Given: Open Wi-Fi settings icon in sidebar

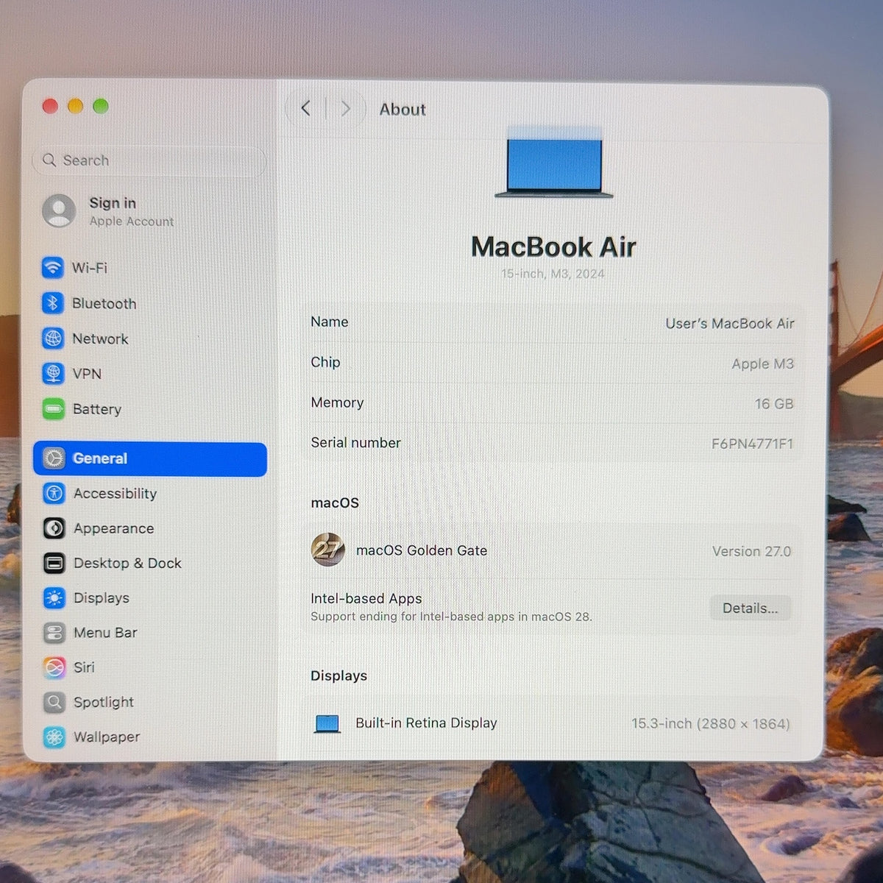Looking at the screenshot, I should [53, 268].
